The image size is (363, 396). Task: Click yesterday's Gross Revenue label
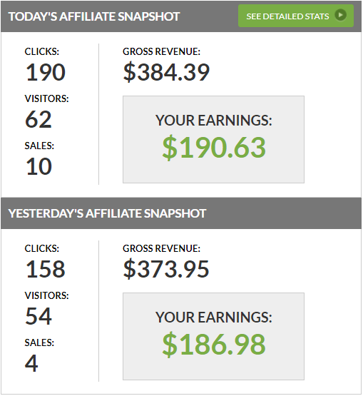pyautogui.click(x=162, y=248)
